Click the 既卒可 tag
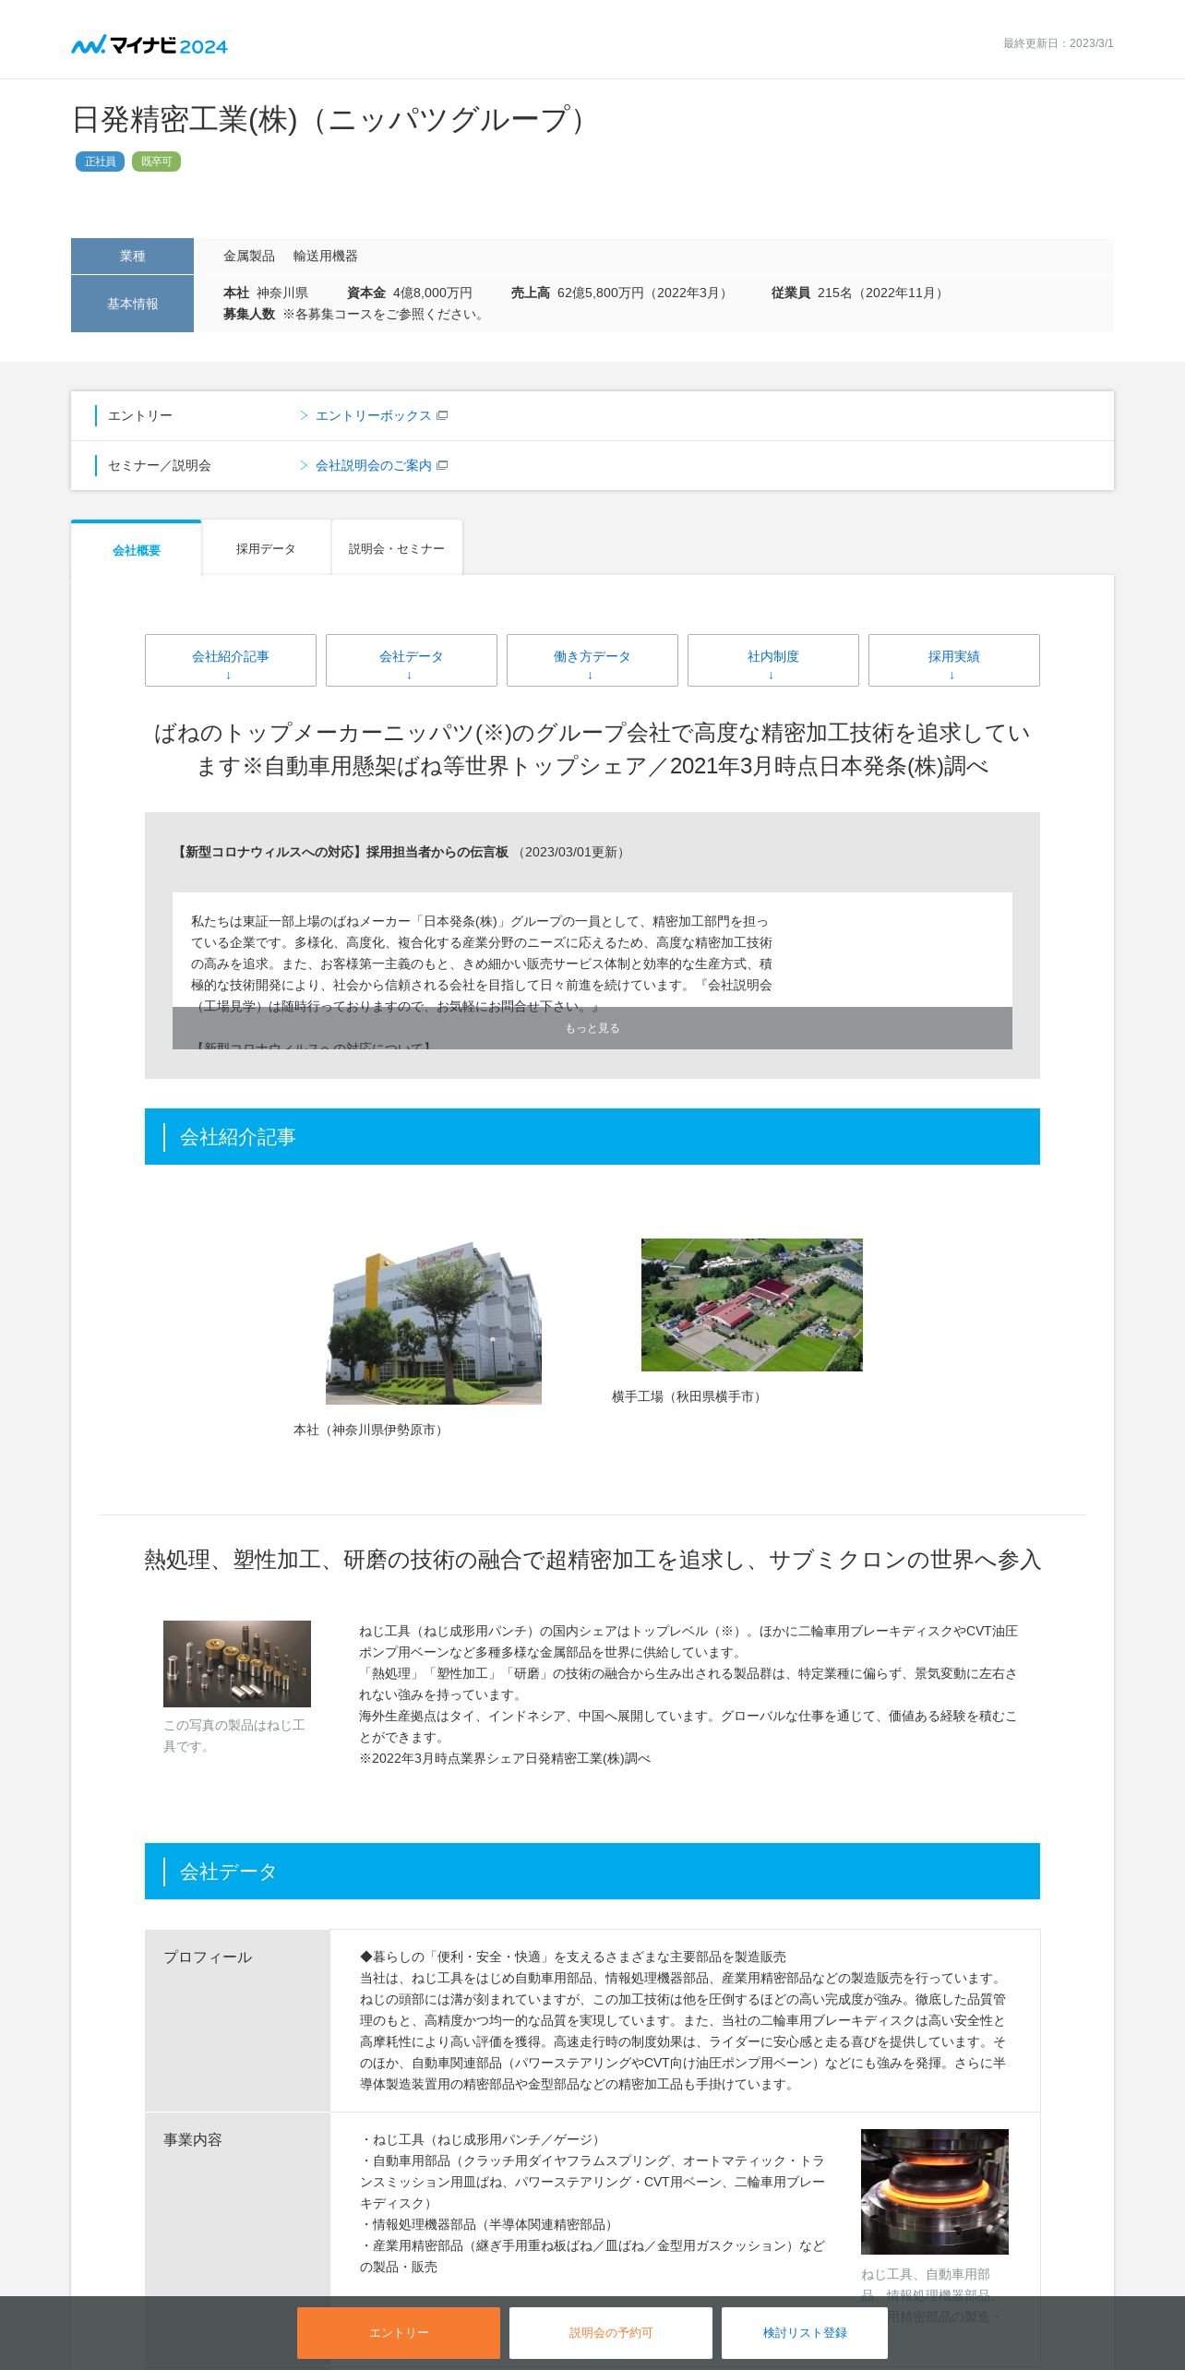 [x=156, y=162]
